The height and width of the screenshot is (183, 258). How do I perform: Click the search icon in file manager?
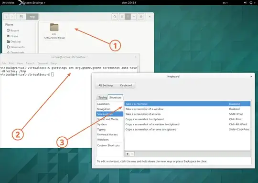coord(115,17)
